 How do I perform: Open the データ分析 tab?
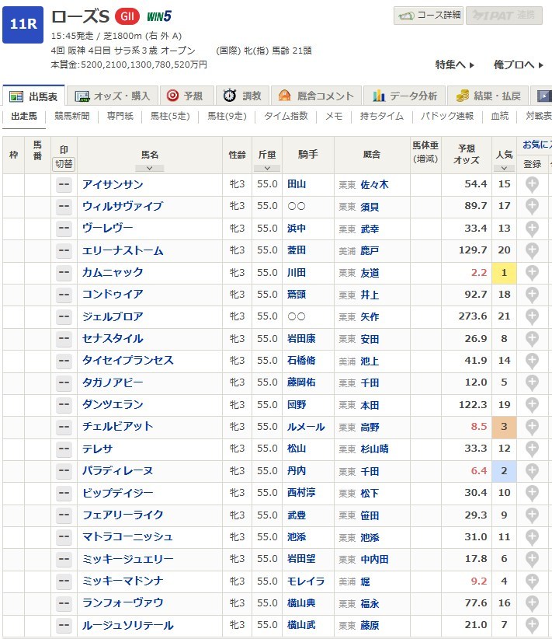point(404,96)
